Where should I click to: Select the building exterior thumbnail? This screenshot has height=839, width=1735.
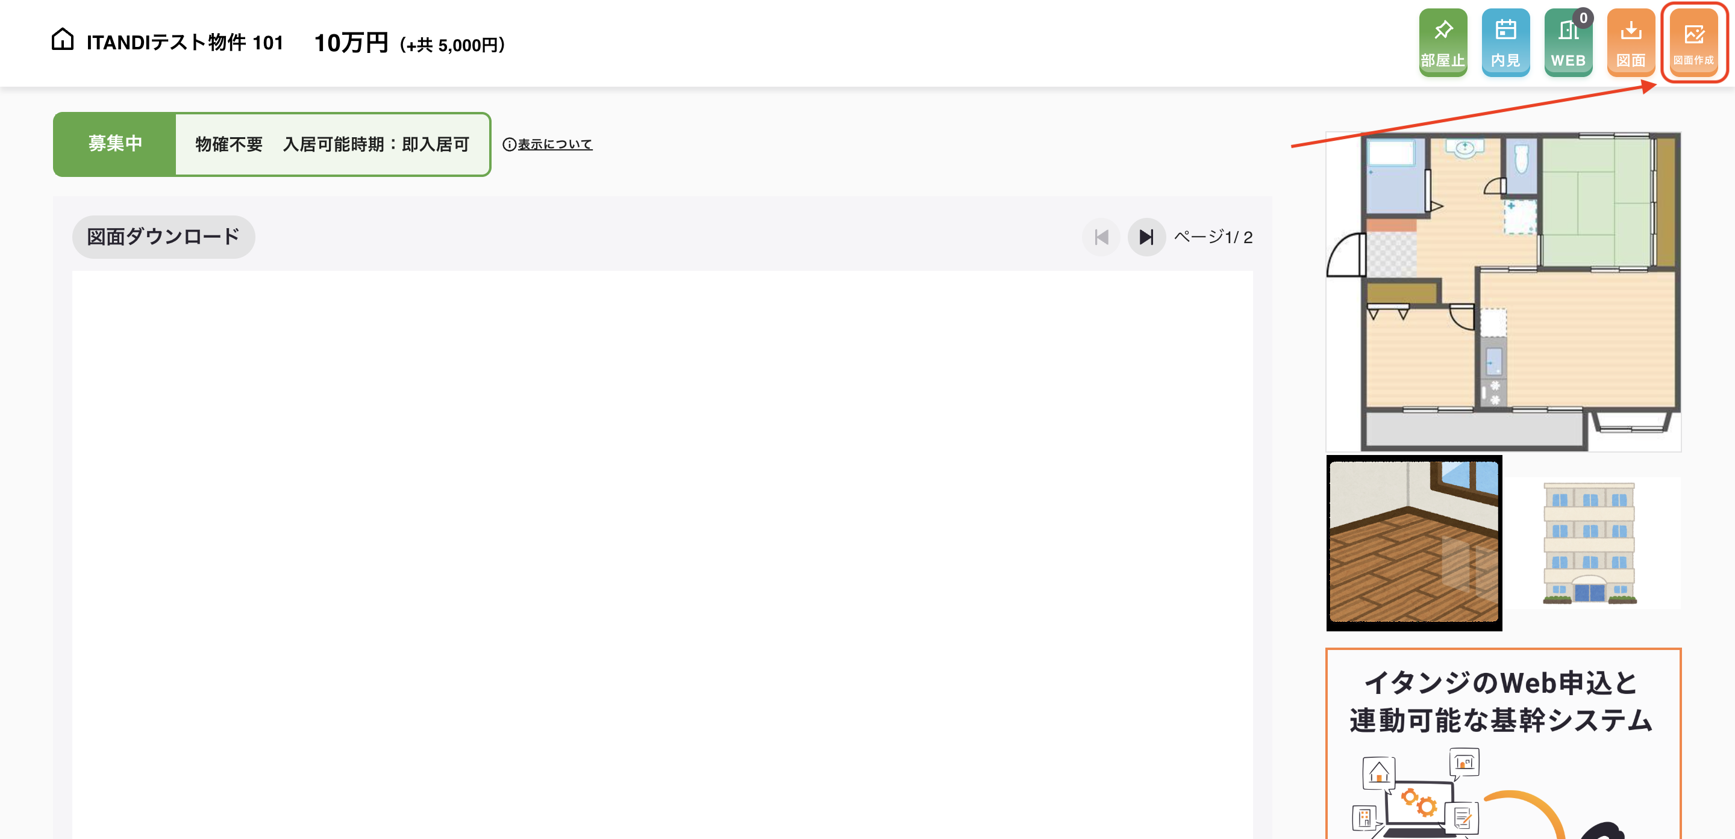pos(1592,542)
